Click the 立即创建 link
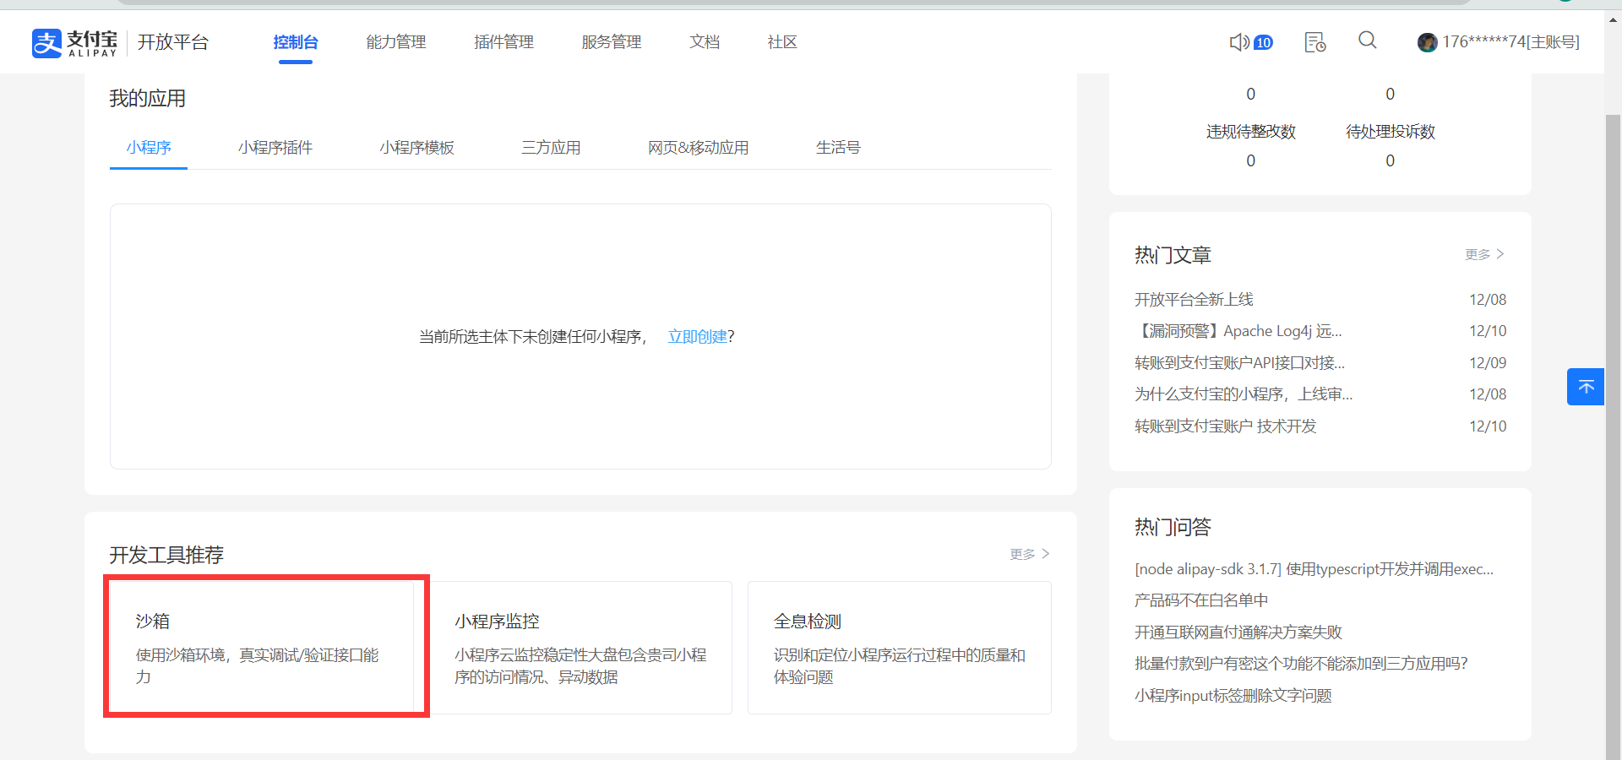The width and height of the screenshot is (1622, 760). click(x=698, y=337)
